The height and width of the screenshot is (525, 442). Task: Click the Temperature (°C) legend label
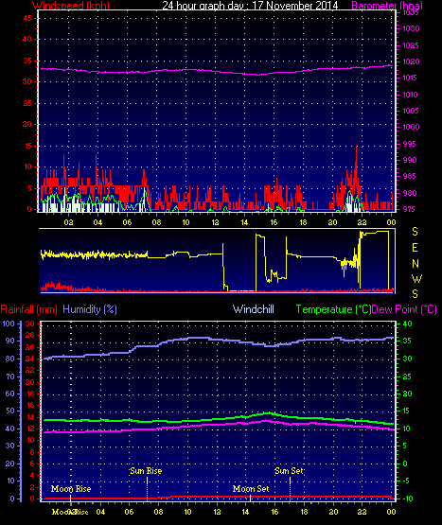[x=333, y=309]
